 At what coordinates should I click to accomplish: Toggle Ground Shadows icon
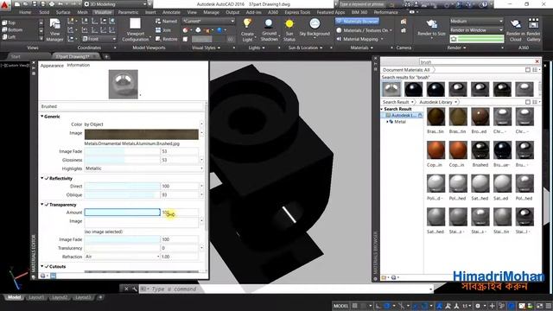269,24
